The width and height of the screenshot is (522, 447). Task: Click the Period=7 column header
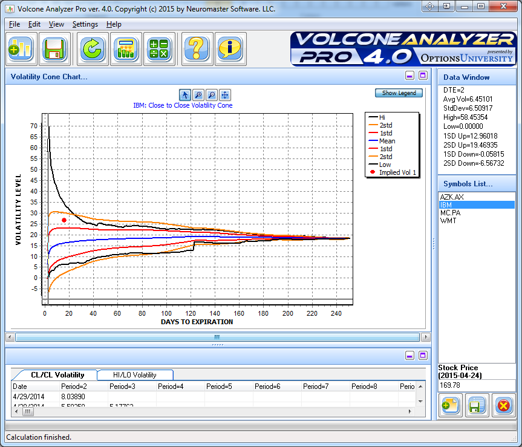click(325, 387)
